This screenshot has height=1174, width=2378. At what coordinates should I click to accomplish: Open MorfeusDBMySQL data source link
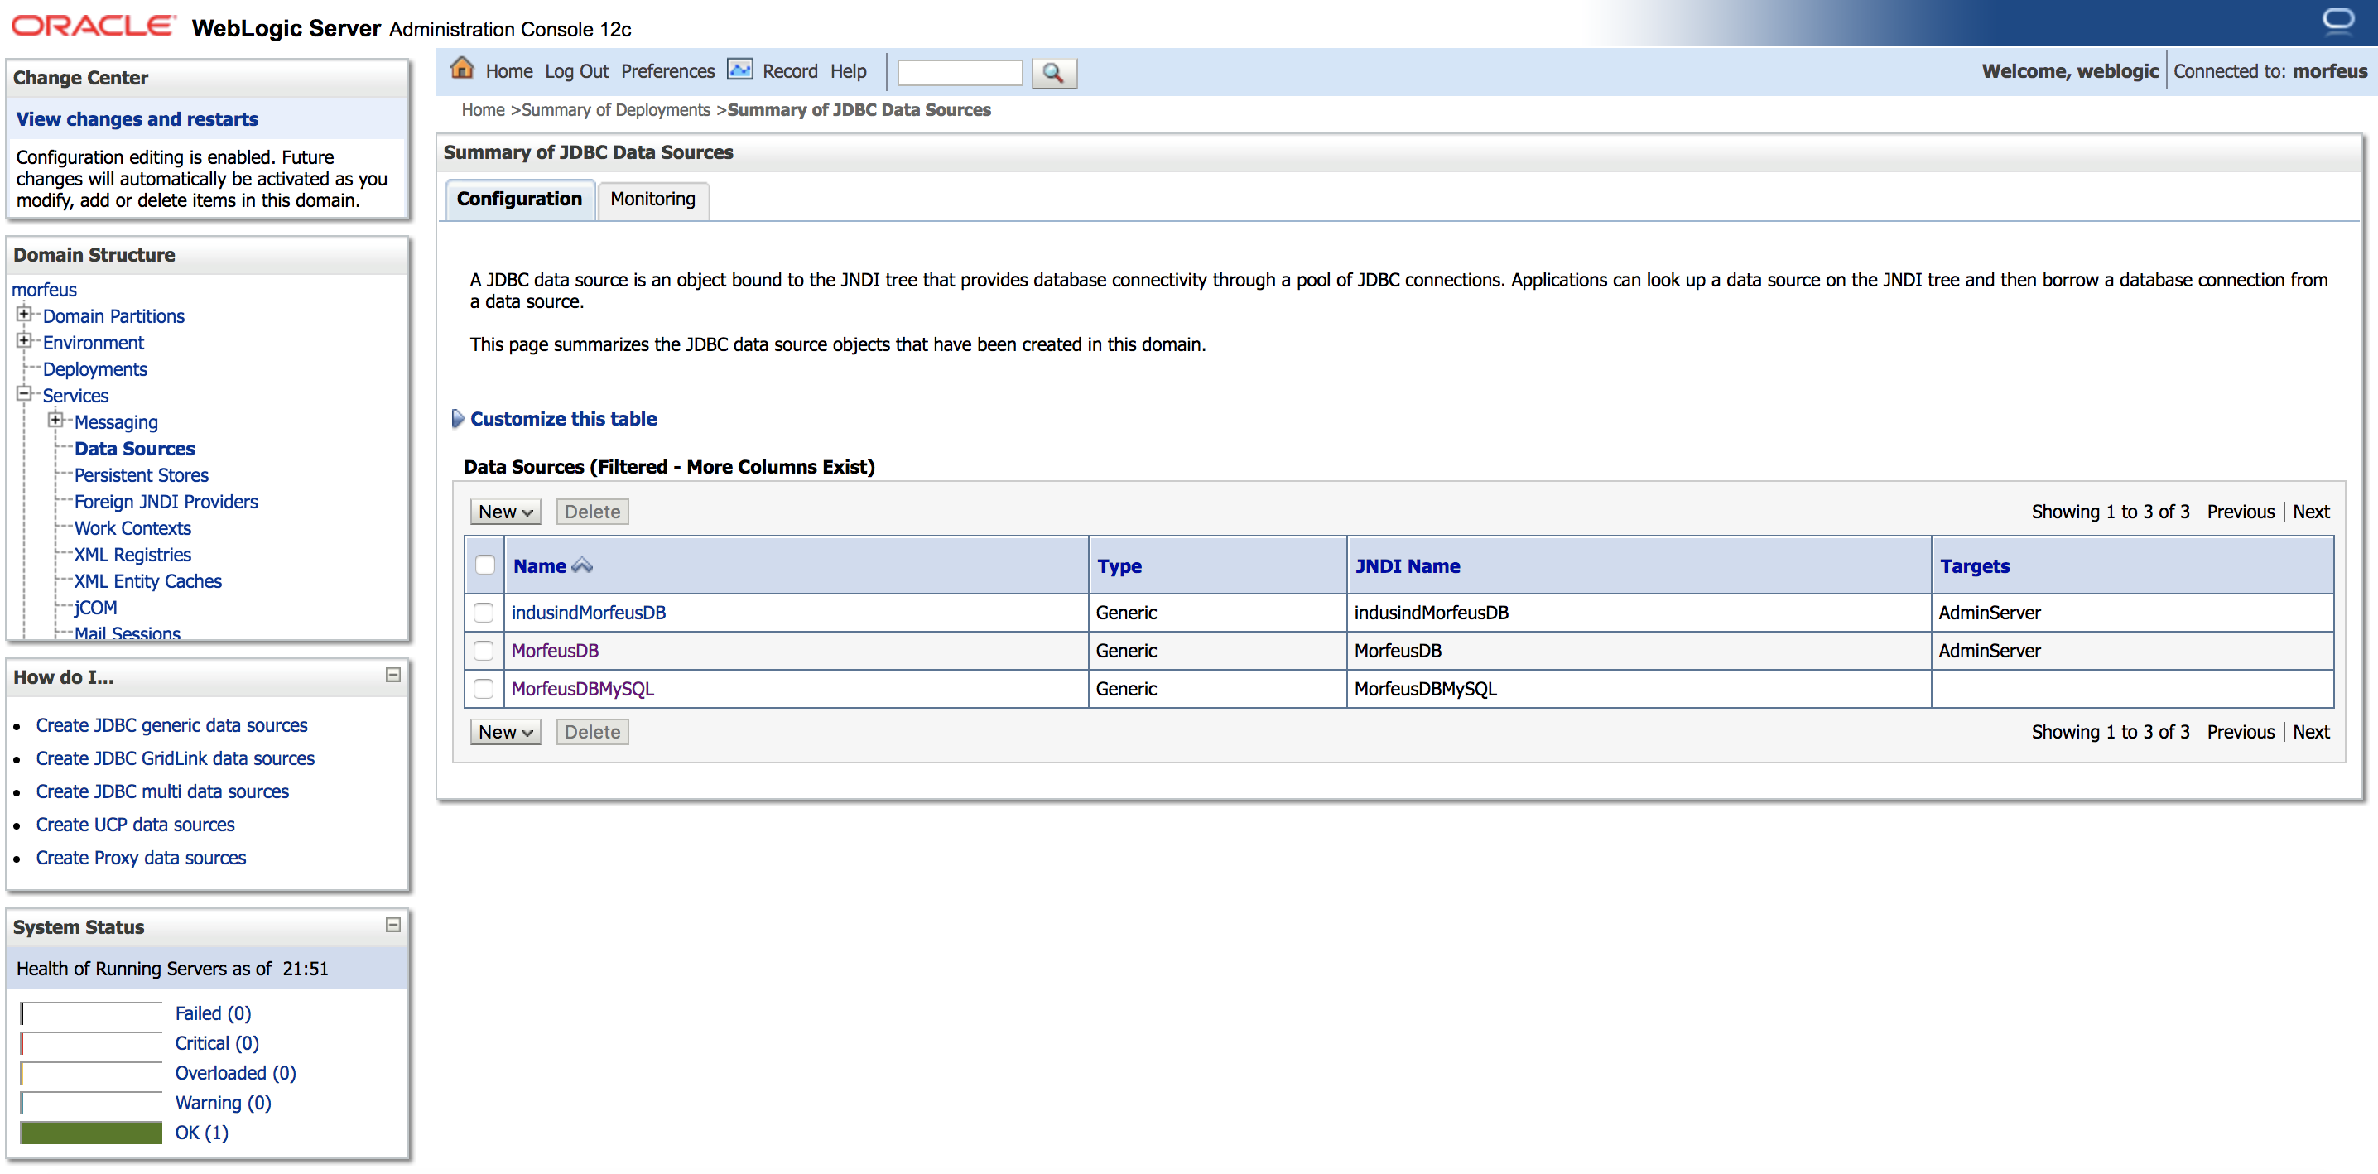[583, 690]
